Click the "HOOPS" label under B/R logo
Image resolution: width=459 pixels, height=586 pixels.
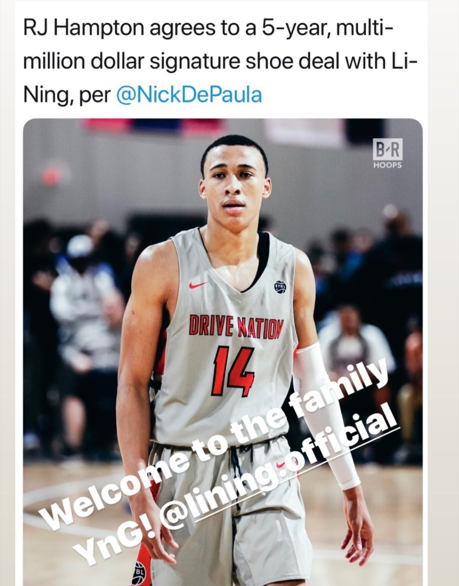tap(387, 165)
